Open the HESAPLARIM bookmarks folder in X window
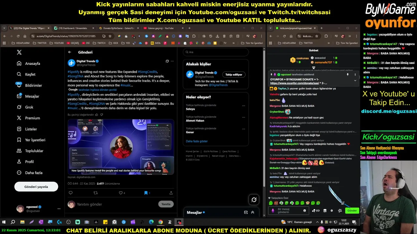Screen dimensions: 417x234 21,43
